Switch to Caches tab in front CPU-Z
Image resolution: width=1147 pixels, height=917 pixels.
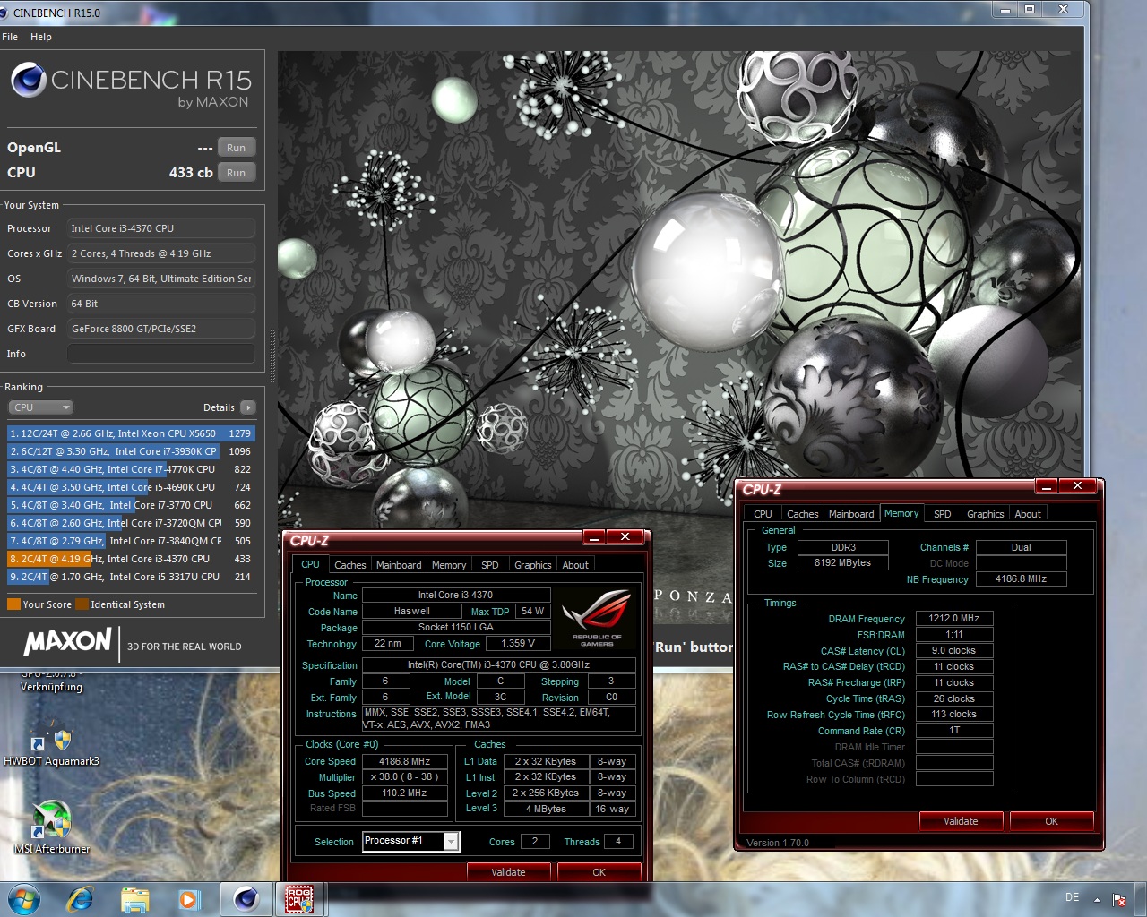click(x=349, y=565)
